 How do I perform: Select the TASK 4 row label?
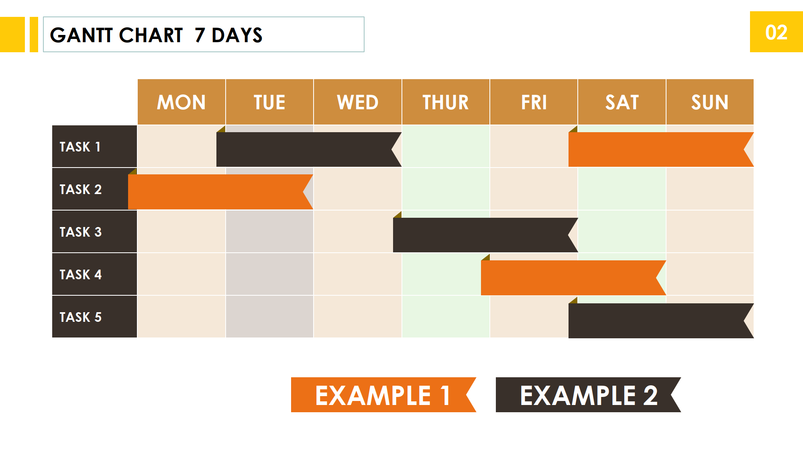point(94,274)
